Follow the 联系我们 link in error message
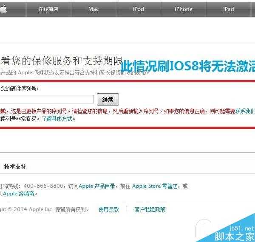255x242 pixels. click(x=245, y=111)
